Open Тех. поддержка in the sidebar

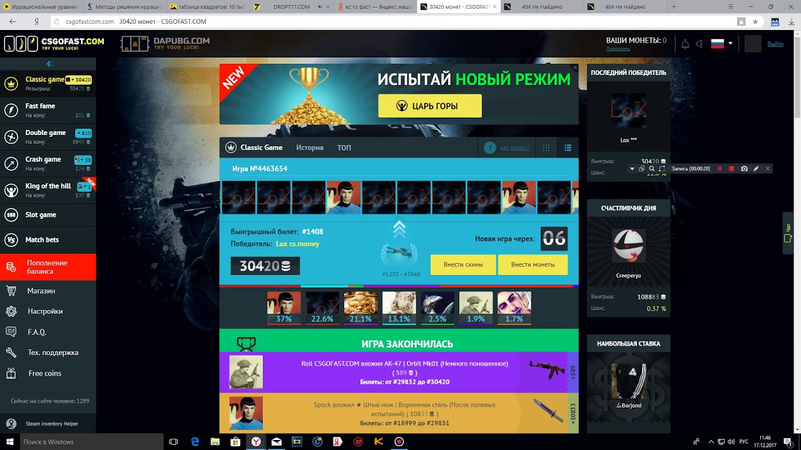tap(48, 352)
